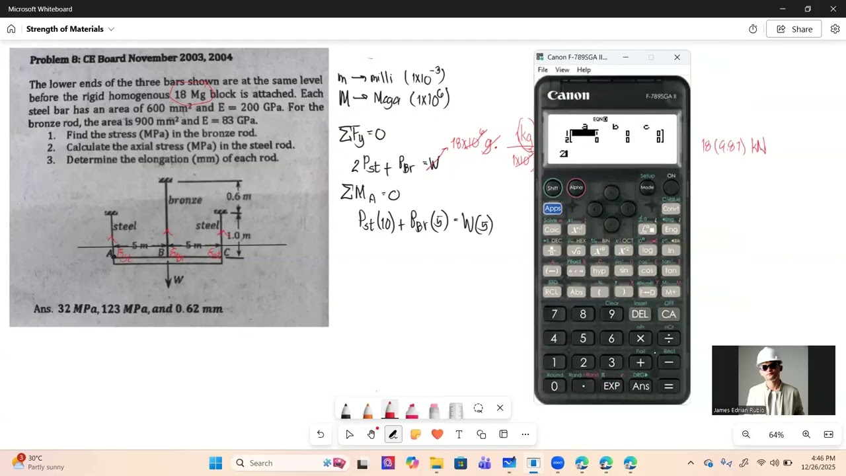Screen dimensions: 846x476
Task: Click the DEL key on calculator
Action: 640,315
